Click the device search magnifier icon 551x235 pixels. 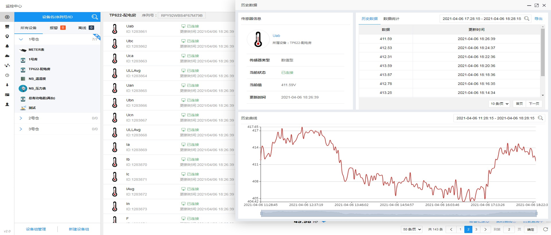(94, 17)
